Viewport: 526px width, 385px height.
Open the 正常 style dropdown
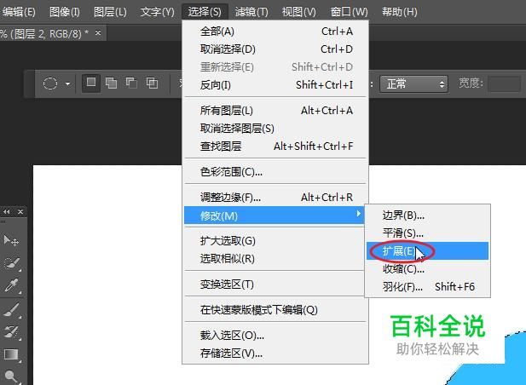(414, 83)
